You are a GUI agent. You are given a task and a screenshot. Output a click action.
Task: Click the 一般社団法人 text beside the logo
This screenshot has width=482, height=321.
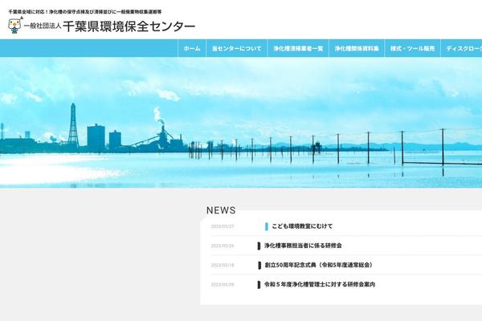coord(43,26)
